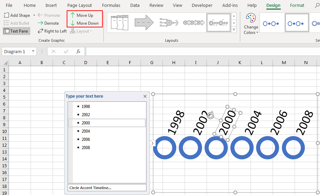The width and height of the screenshot is (320, 195).
Task: Switch to the Review tab
Action: pyautogui.click(x=156, y=5)
